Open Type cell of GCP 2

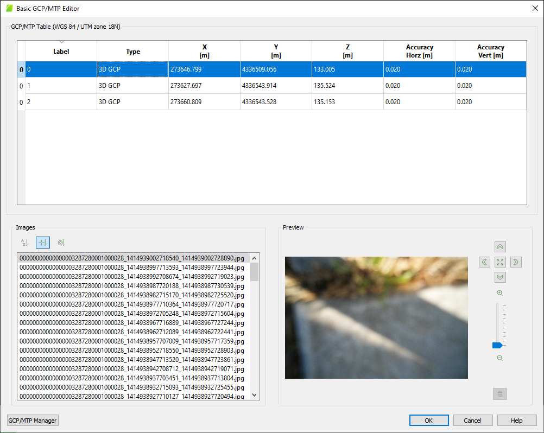coord(132,102)
